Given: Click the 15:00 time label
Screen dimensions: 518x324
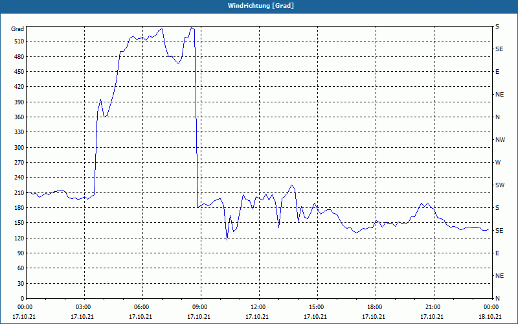Looking at the screenshot, I should 317,307.
